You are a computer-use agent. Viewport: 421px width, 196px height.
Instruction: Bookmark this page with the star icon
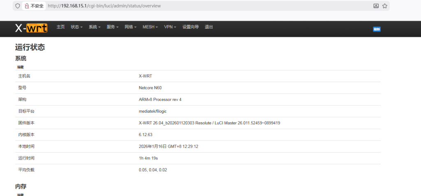(384, 6)
